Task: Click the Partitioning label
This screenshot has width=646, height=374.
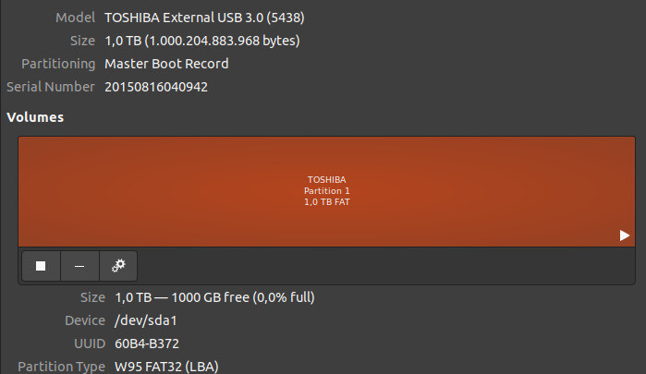Action: tap(58, 64)
